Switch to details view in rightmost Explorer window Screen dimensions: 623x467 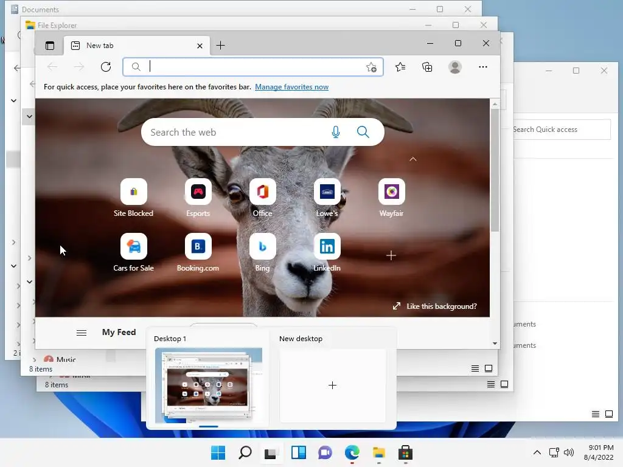[x=596, y=414]
